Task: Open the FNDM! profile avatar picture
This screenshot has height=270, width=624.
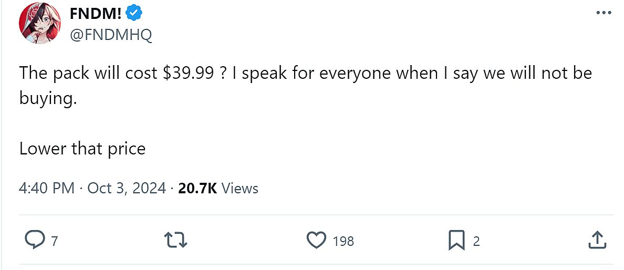Action: click(x=39, y=24)
